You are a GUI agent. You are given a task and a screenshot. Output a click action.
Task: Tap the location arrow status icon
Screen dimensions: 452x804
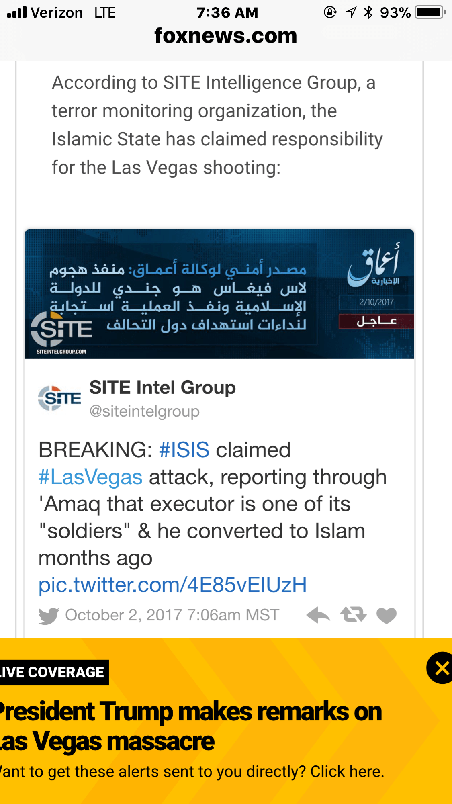click(351, 12)
